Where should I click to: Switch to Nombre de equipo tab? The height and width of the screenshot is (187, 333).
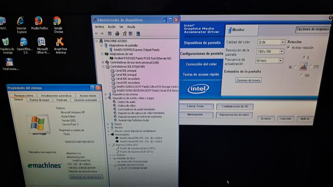(40, 100)
